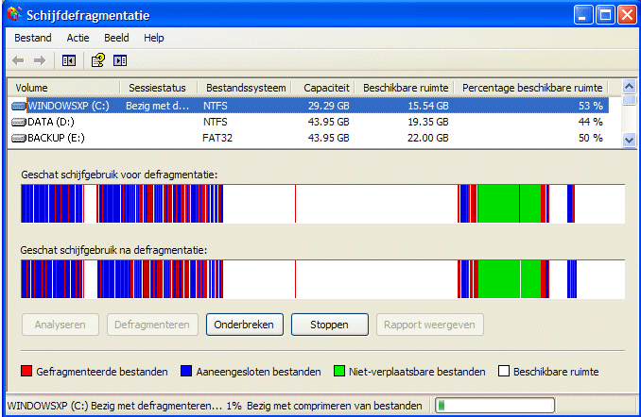Open the Help properties toolbar icon
Viewport: 641px width, 417px height.
point(97,60)
